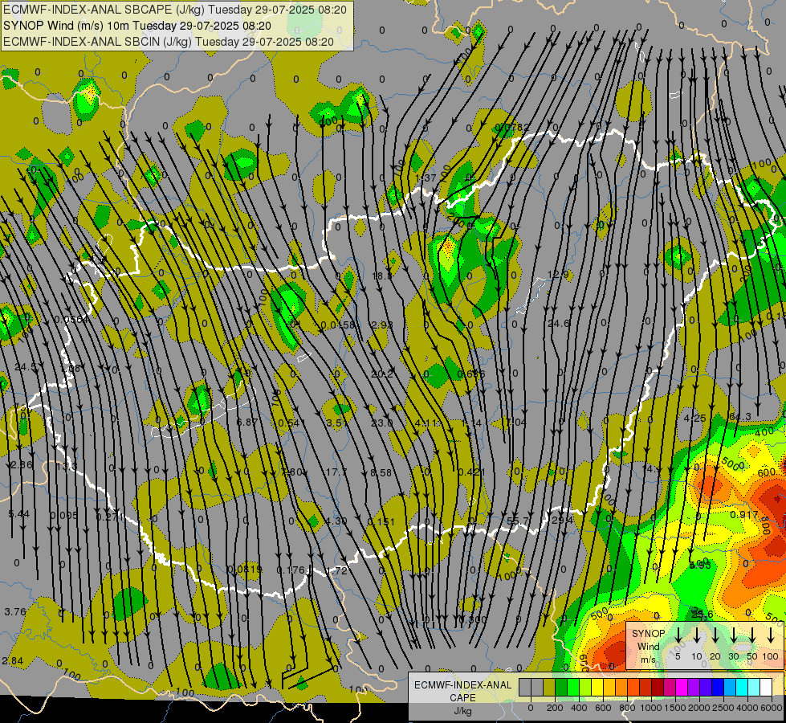The height and width of the screenshot is (723, 786).
Task: Click the 10 m/s wind arrow in the SYNOP Wind legend
Action: click(697, 635)
